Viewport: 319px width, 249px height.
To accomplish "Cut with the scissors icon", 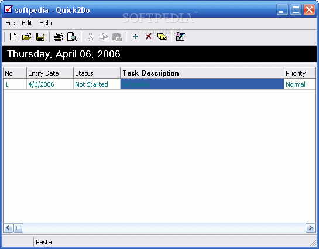I will click(90, 37).
